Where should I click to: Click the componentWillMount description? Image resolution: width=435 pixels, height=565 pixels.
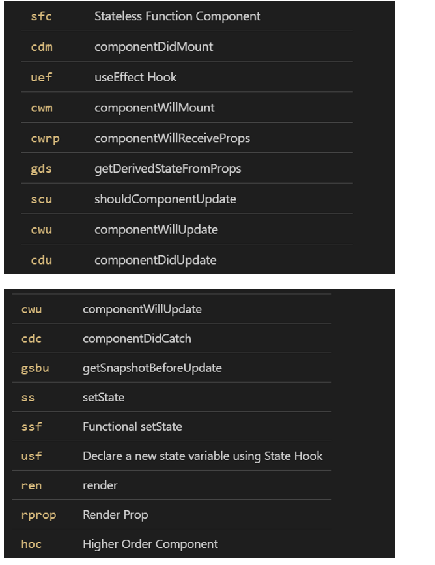(154, 108)
